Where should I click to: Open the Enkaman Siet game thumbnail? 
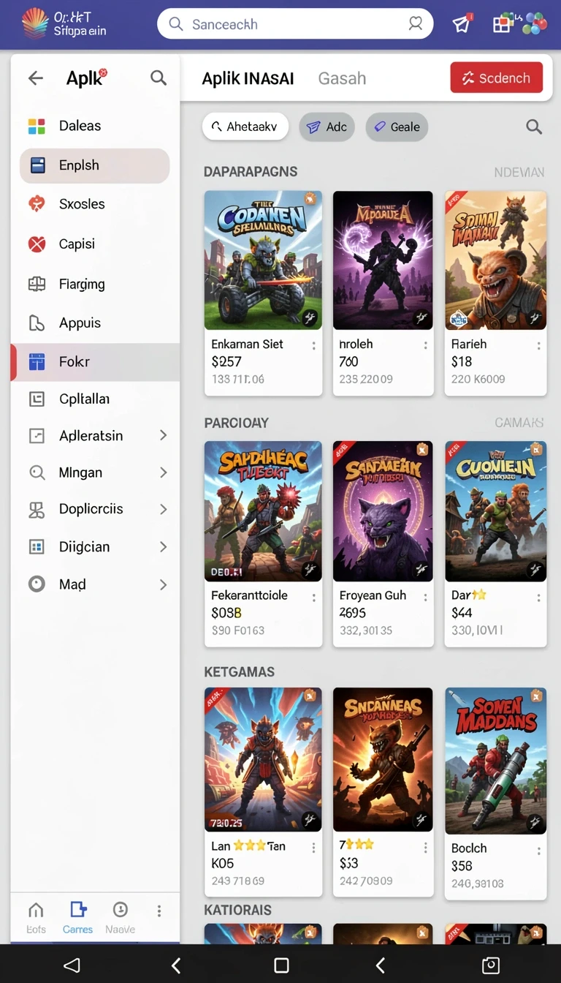pos(263,260)
